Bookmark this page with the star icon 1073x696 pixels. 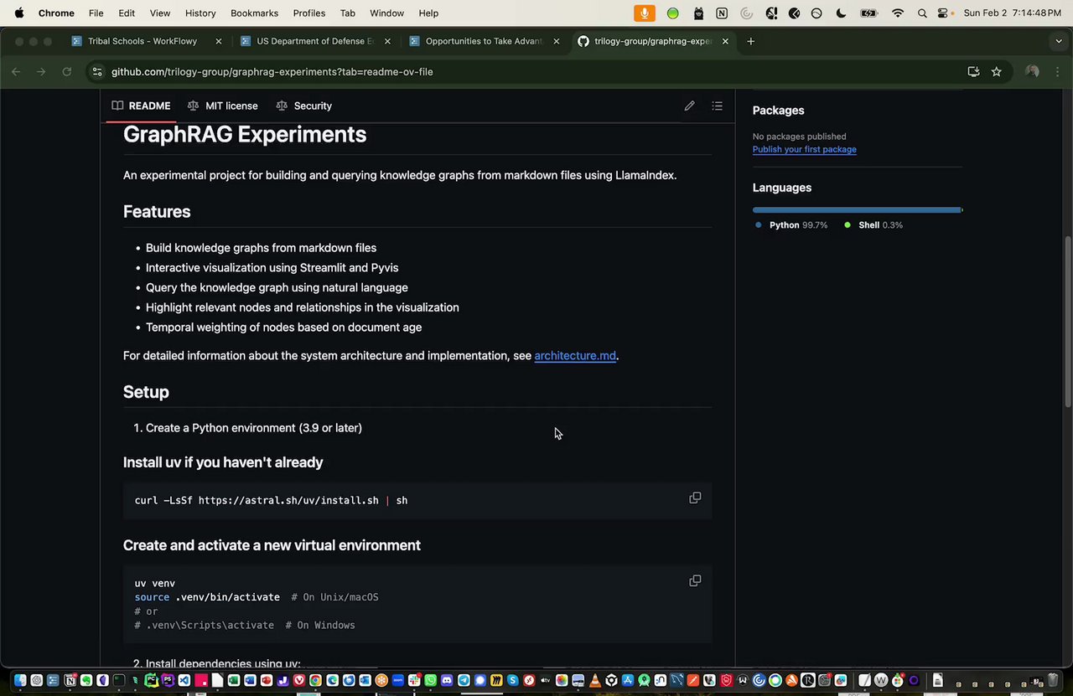point(996,72)
